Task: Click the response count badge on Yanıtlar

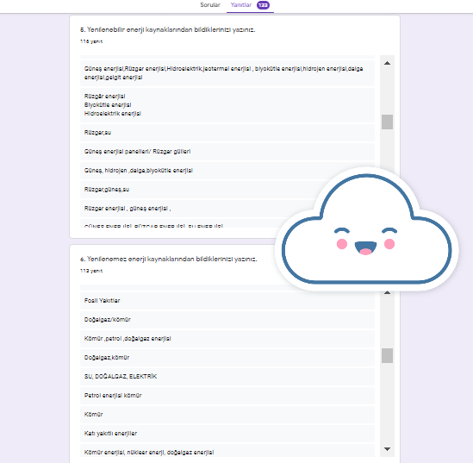Action: click(x=263, y=5)
